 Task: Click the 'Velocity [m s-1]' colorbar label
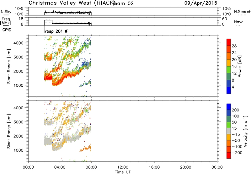tap(245, 131)
